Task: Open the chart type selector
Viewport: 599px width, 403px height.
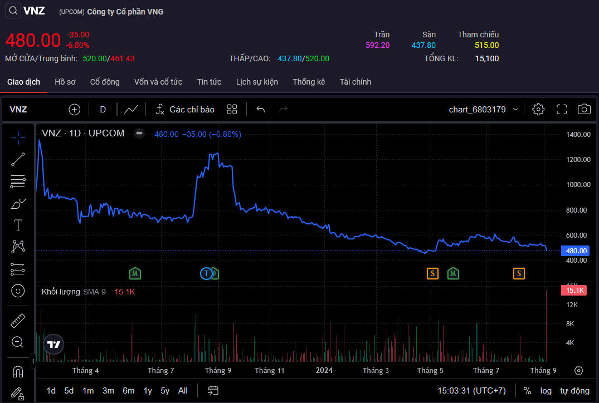Action: (131, 109)
